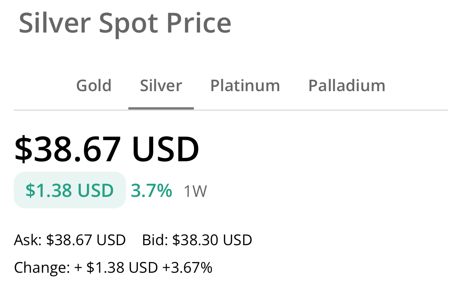Click the word "Spot" in the heading
Image resolution: width=462 pixels, height=285 pixels.
click(x=129, y=23)
